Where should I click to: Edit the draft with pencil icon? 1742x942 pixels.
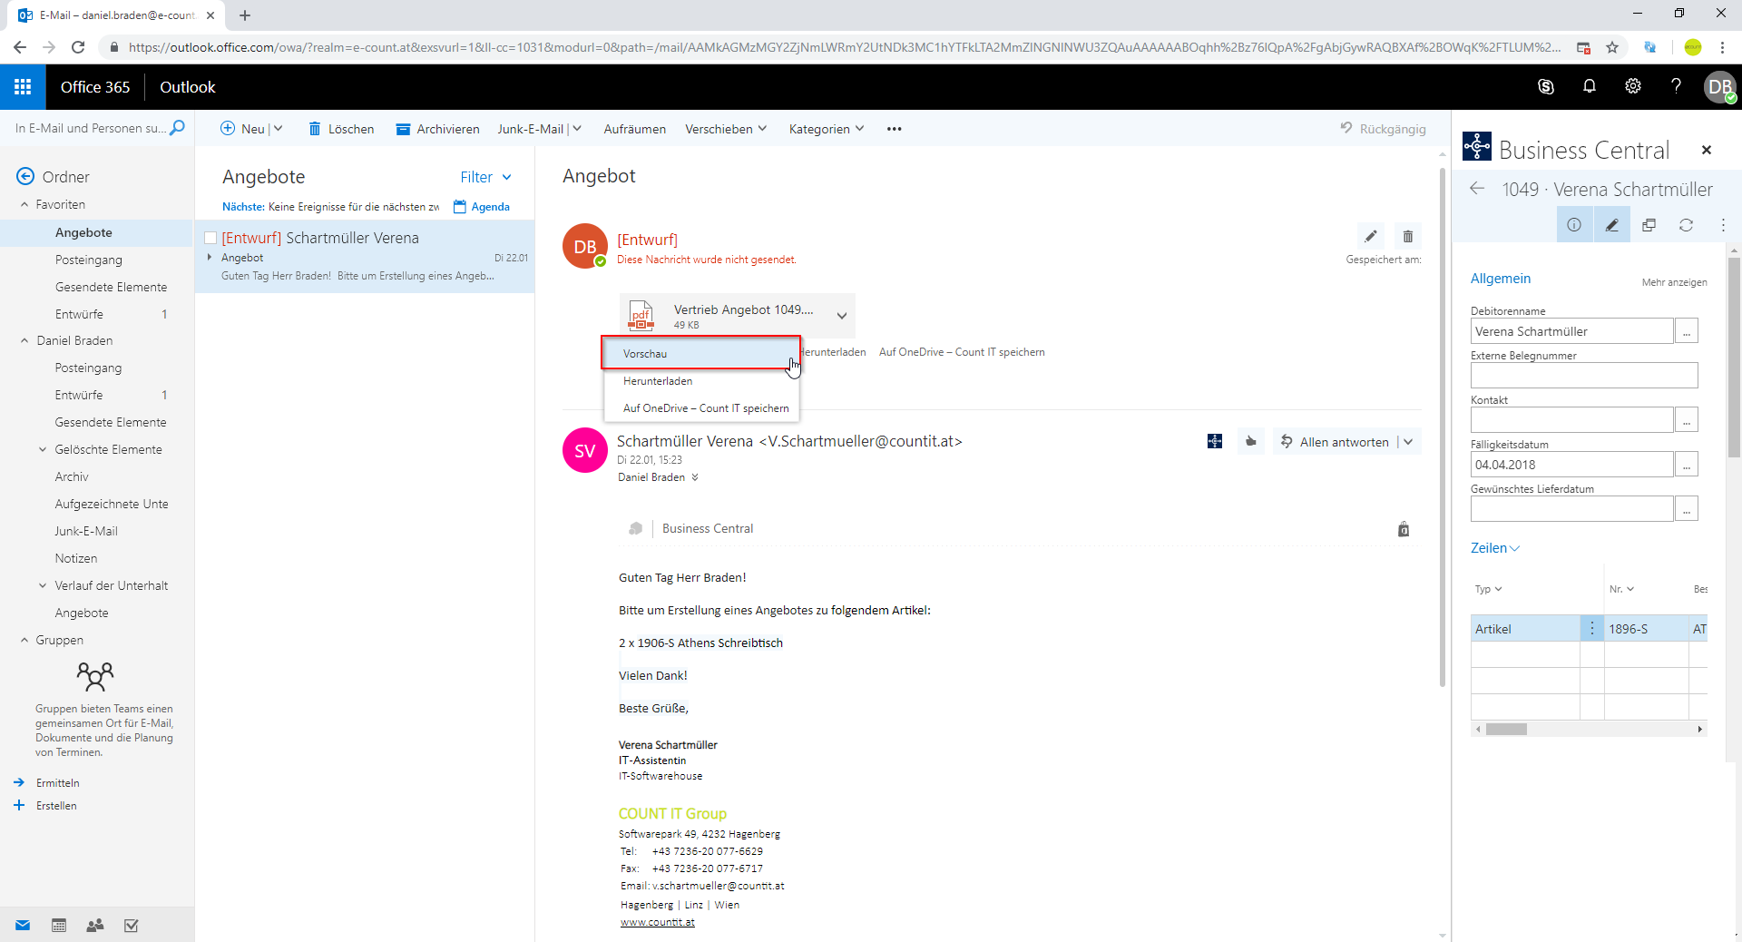(x=1371, y=237)
